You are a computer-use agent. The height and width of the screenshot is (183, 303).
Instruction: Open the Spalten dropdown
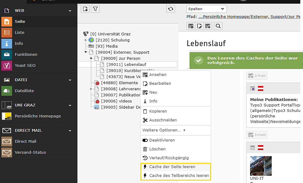tap(207, 9)
